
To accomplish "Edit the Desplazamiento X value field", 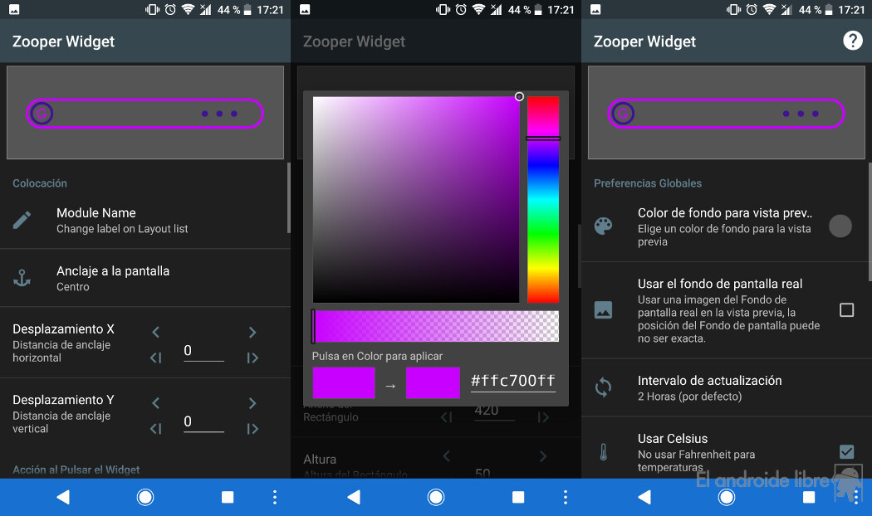I will coord(203,351).
